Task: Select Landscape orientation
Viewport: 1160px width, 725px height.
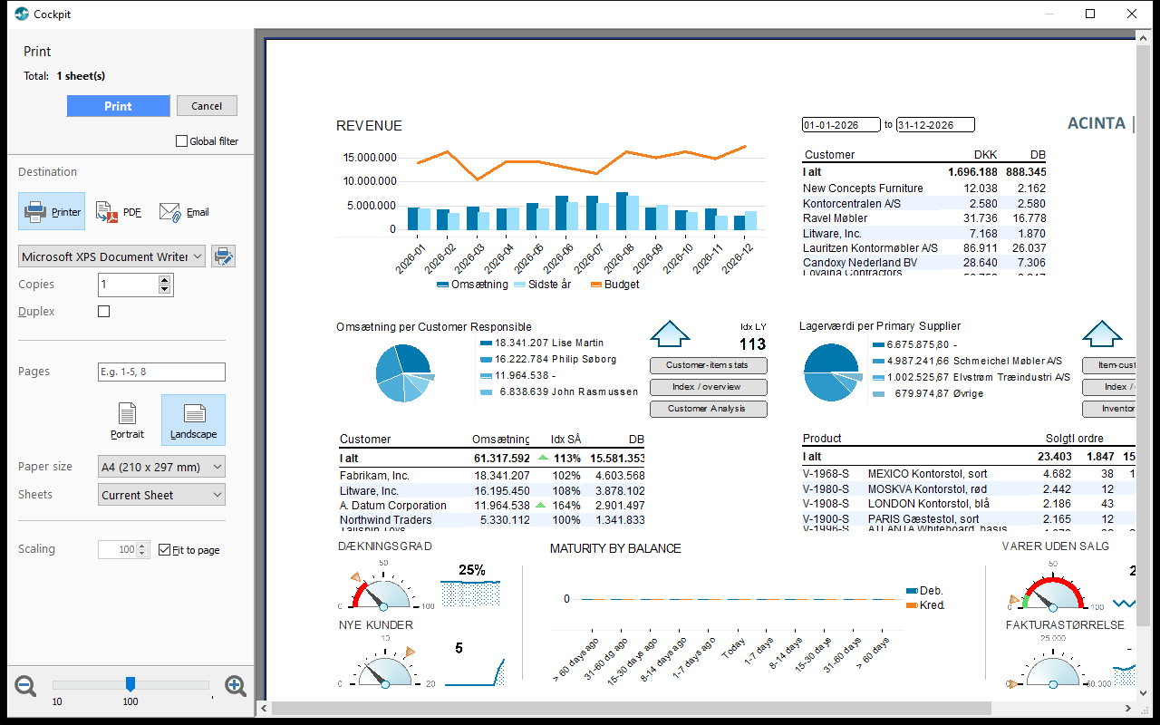Action: [x=193, y=420]
